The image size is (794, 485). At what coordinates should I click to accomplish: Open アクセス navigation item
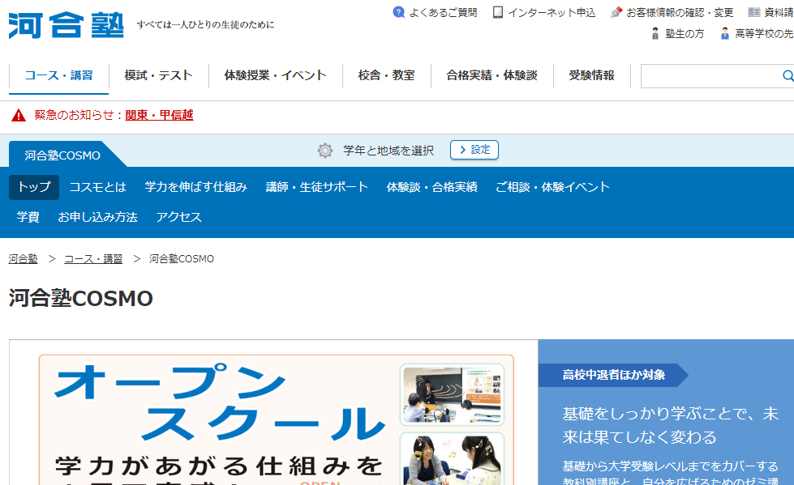(x=178, y=217)
